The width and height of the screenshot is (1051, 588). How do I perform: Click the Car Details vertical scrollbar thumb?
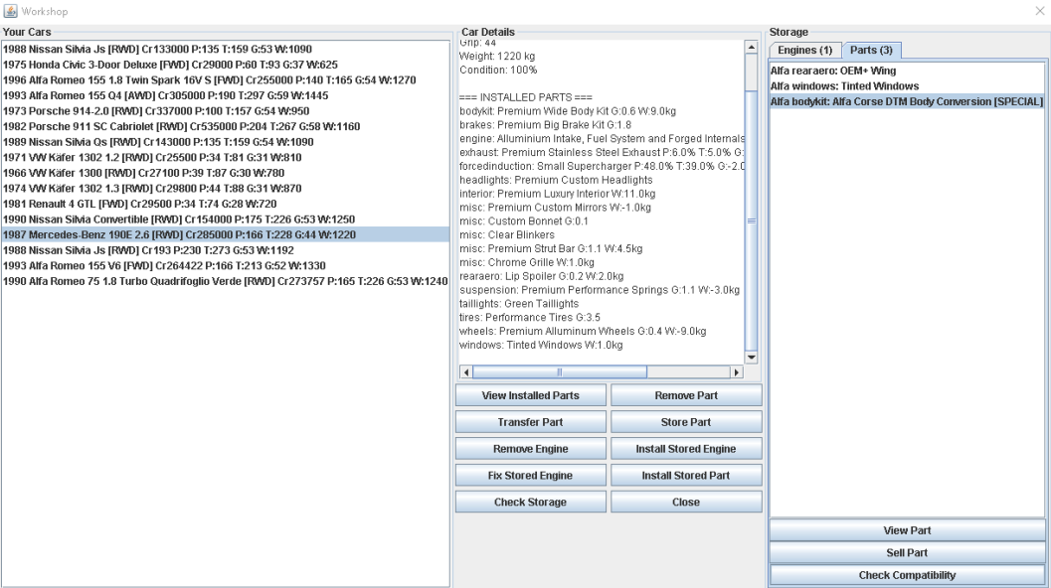point(752,221)
